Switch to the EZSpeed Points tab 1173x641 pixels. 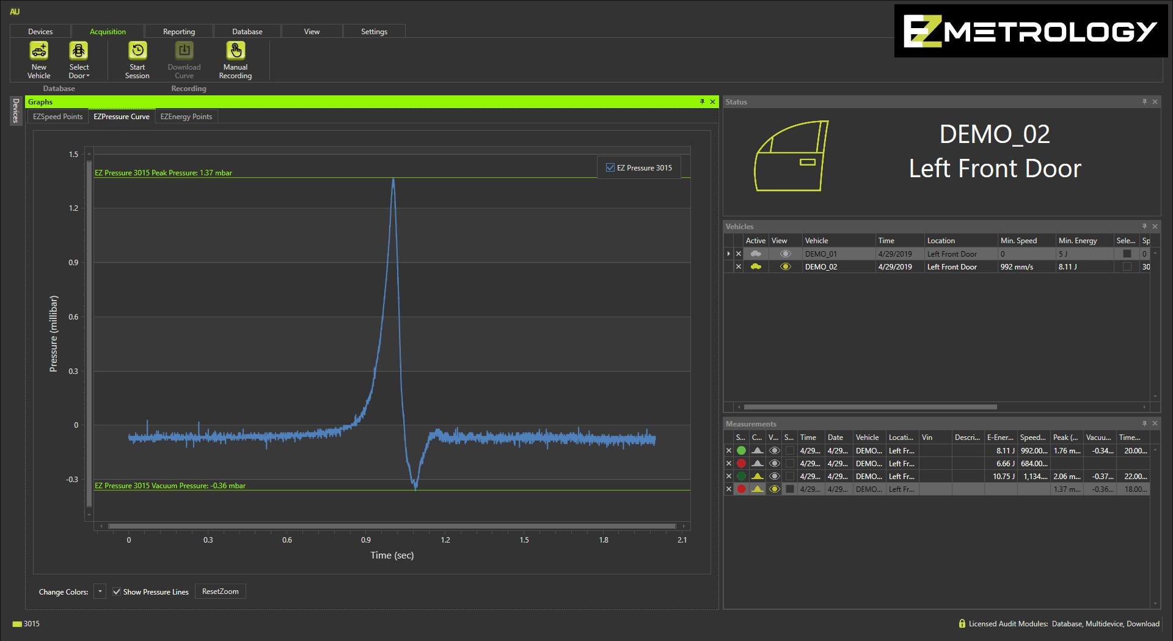pos(57,117)
